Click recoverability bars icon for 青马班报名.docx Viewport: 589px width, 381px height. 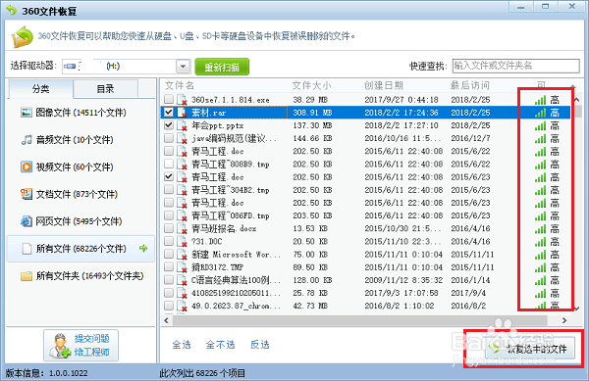click(541, 229)
